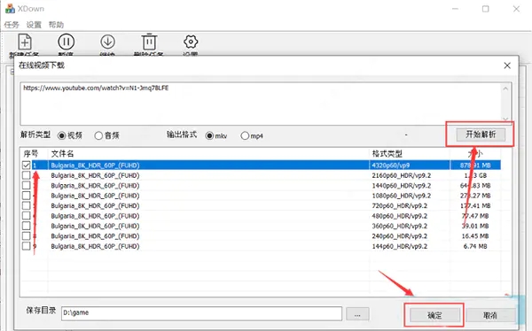Click file name in the 2160p60 row
This screenshot has height=331, width=532.
click(96, 175)
